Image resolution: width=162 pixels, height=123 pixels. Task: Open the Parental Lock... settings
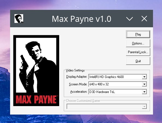coord(138,52)
